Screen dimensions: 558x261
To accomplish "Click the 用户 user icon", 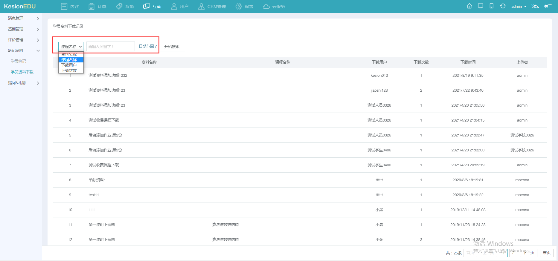I will (174, 7).
